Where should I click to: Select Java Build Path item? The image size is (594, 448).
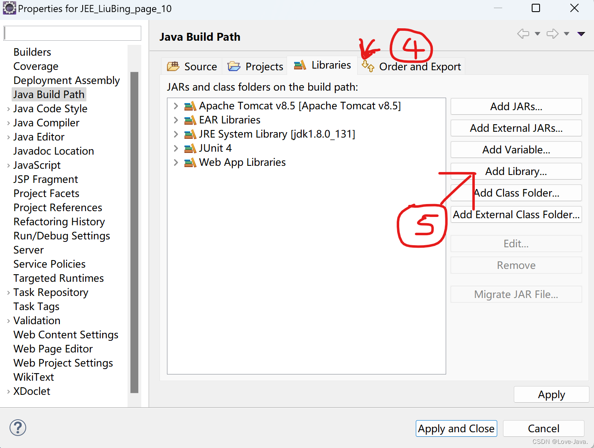pyautogui.click(x=49, y=94)
